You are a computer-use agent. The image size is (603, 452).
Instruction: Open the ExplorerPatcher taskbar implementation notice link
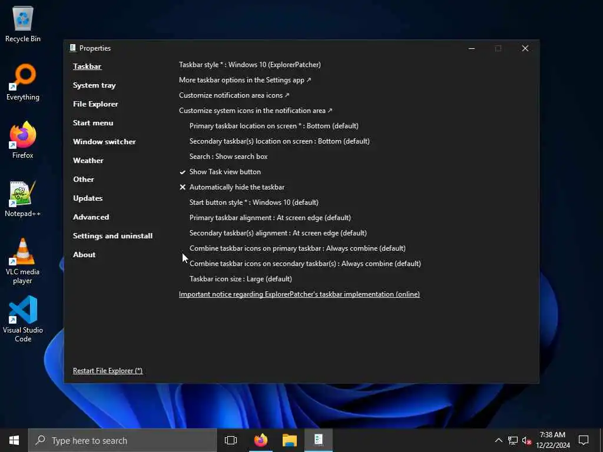(299, 294)
